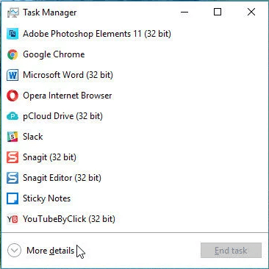Click the blue Snagit Editor icon
The image size is (269, 269).
(x=12, y=178)
